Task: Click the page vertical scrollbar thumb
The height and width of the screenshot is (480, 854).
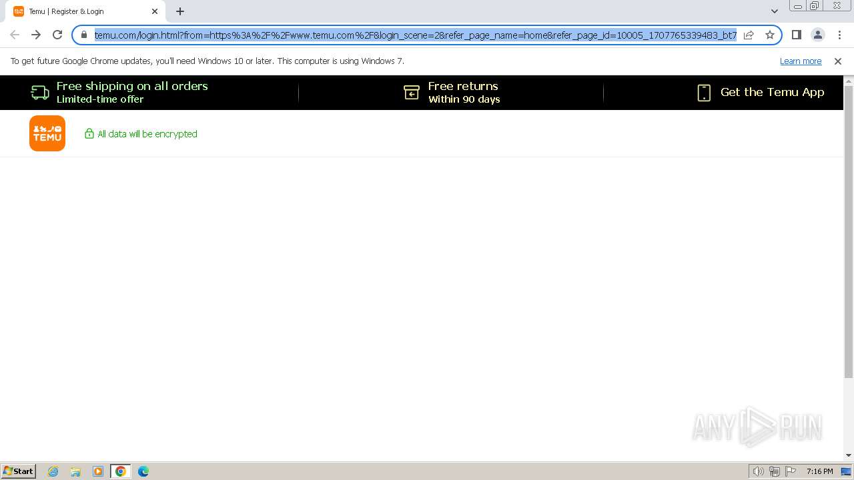Action: (x=849, y=231)
